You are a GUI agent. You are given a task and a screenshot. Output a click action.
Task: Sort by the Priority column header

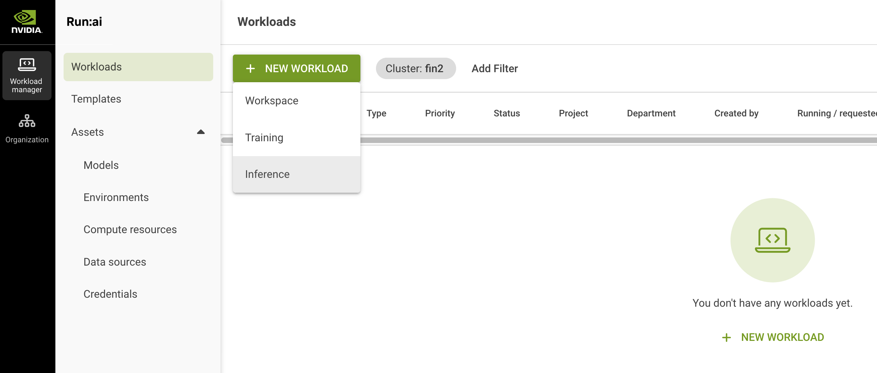[x=440, y=113]
